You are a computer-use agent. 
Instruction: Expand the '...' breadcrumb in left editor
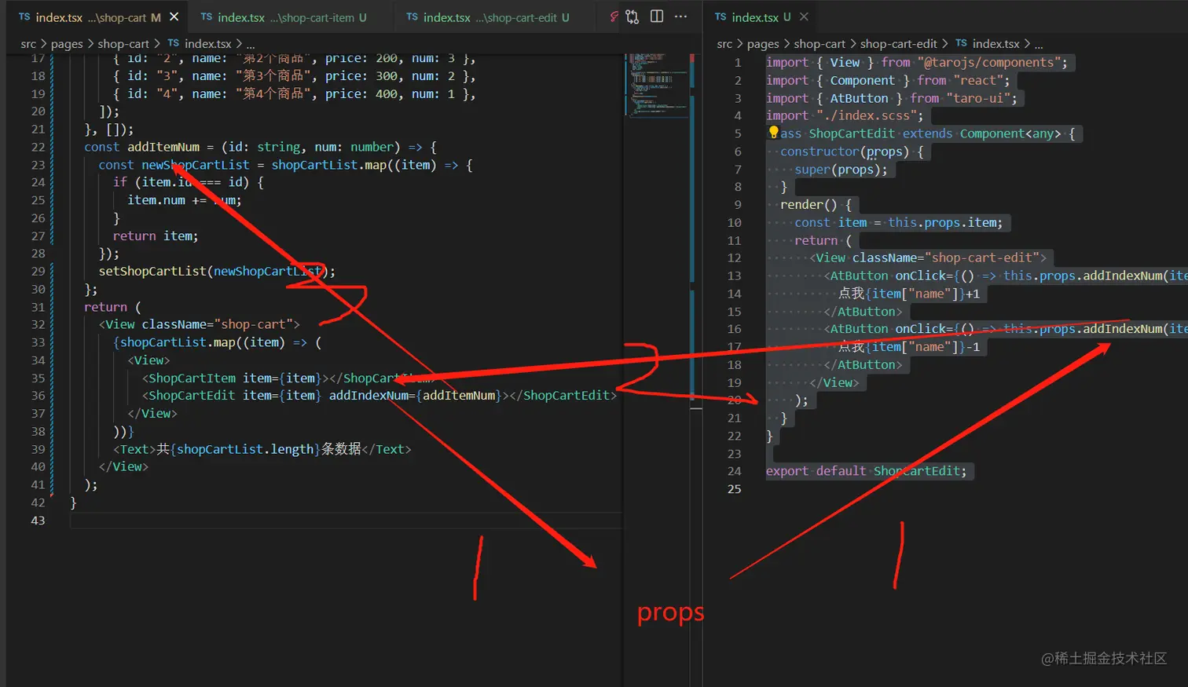pyautogui.click(x=251, y=45)
